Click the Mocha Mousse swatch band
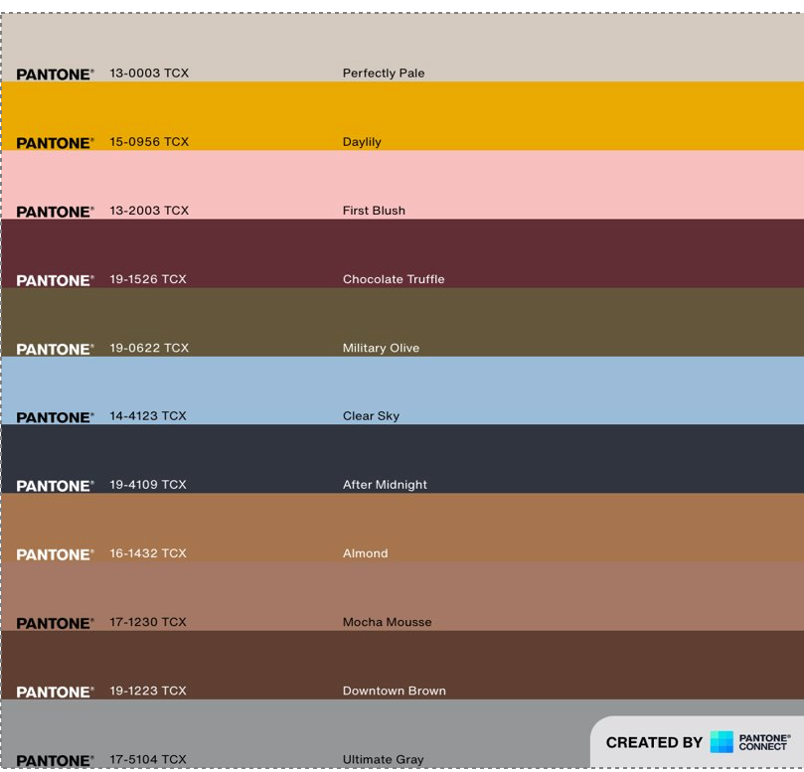 pyautogui.click(x=402, y=596)
